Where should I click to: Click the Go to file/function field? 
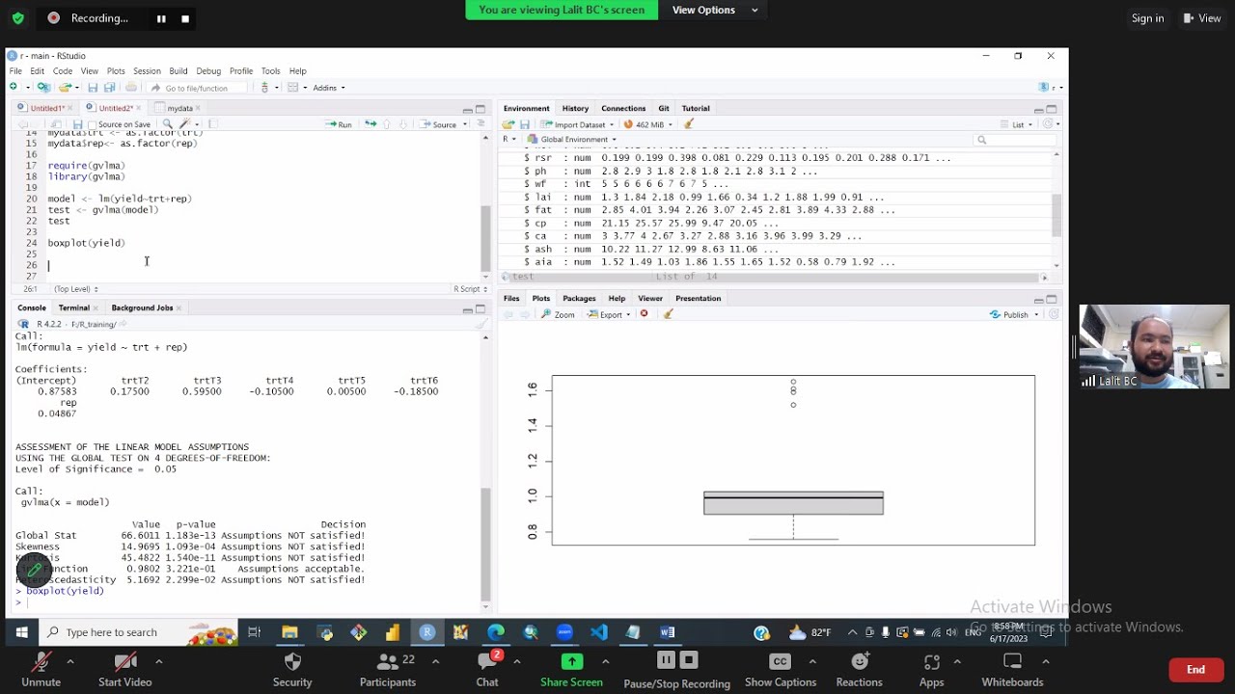point(196,88)
